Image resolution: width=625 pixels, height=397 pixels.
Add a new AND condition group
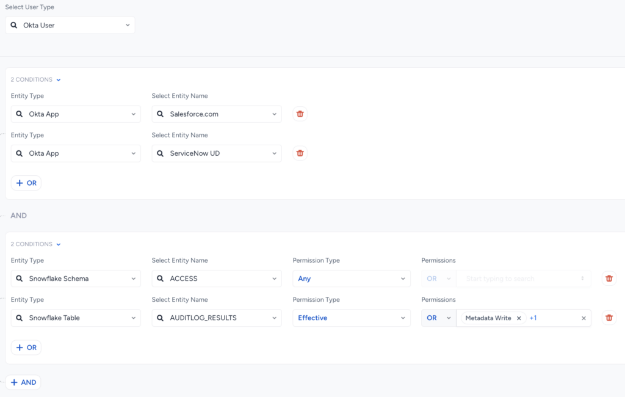(x=23, y=382)
